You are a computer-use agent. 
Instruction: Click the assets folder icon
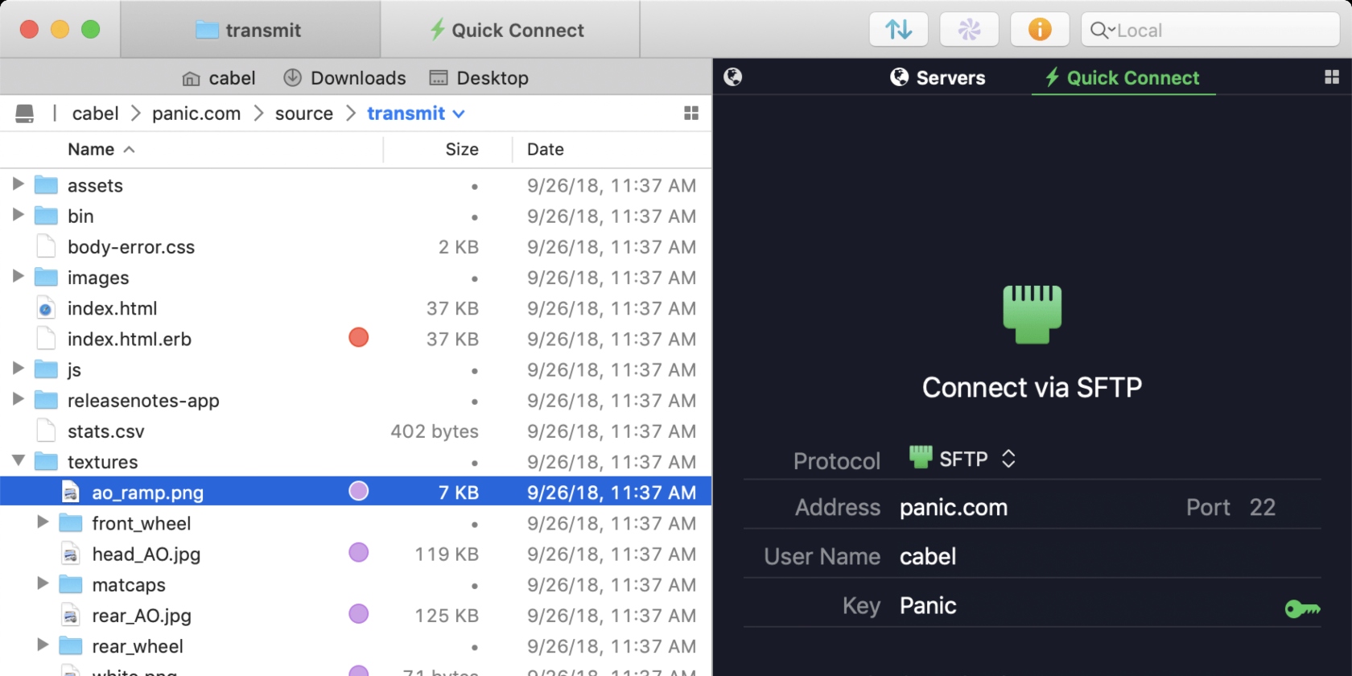(x=46, y=185)
